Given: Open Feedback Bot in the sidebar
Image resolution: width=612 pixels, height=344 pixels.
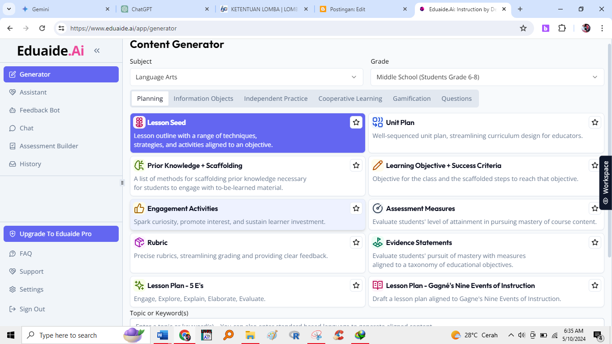Looking at the screenshot, I should pyautogui.click(x=61, y=110).
